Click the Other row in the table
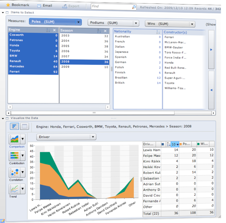226x223 pixels. (179, 206)
